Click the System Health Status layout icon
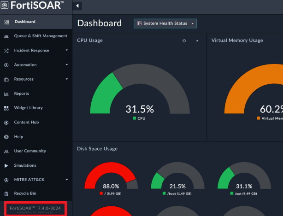 point(139,23)
